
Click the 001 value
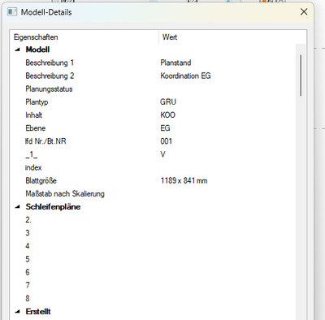[x=166, y=141]
